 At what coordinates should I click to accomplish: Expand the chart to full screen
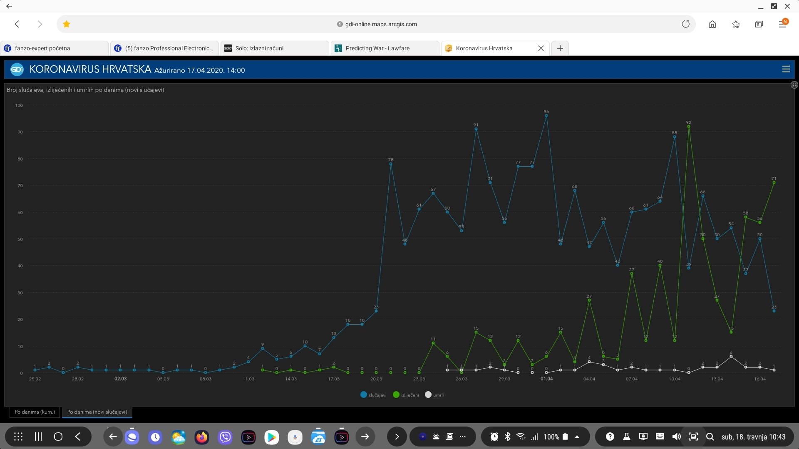coord(794,85)
